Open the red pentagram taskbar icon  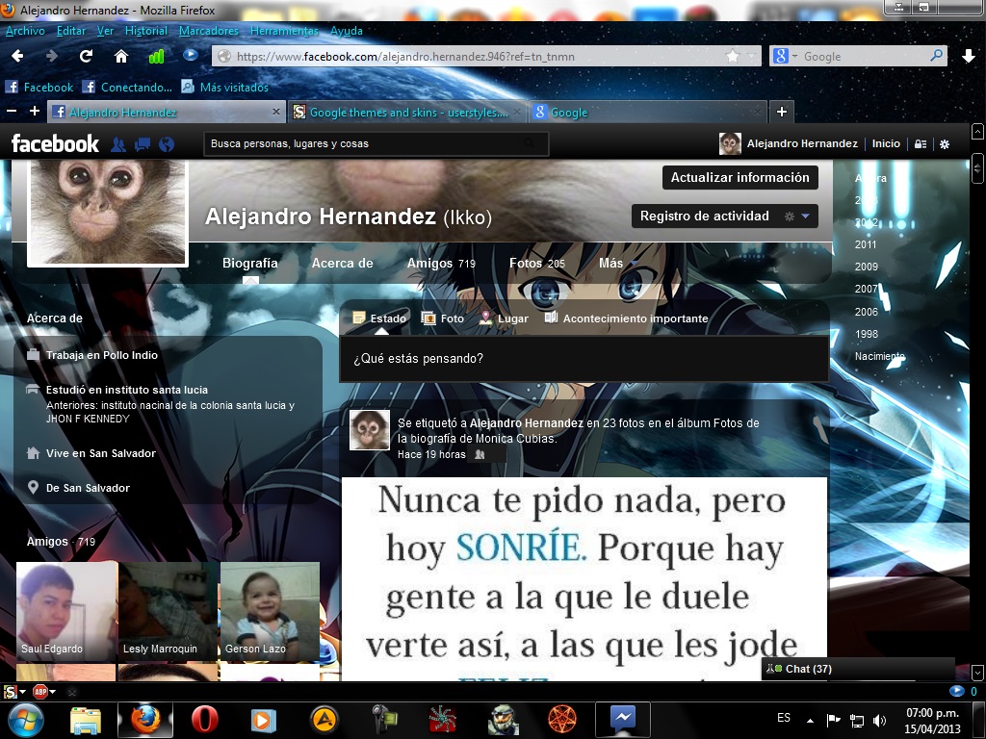562,720
